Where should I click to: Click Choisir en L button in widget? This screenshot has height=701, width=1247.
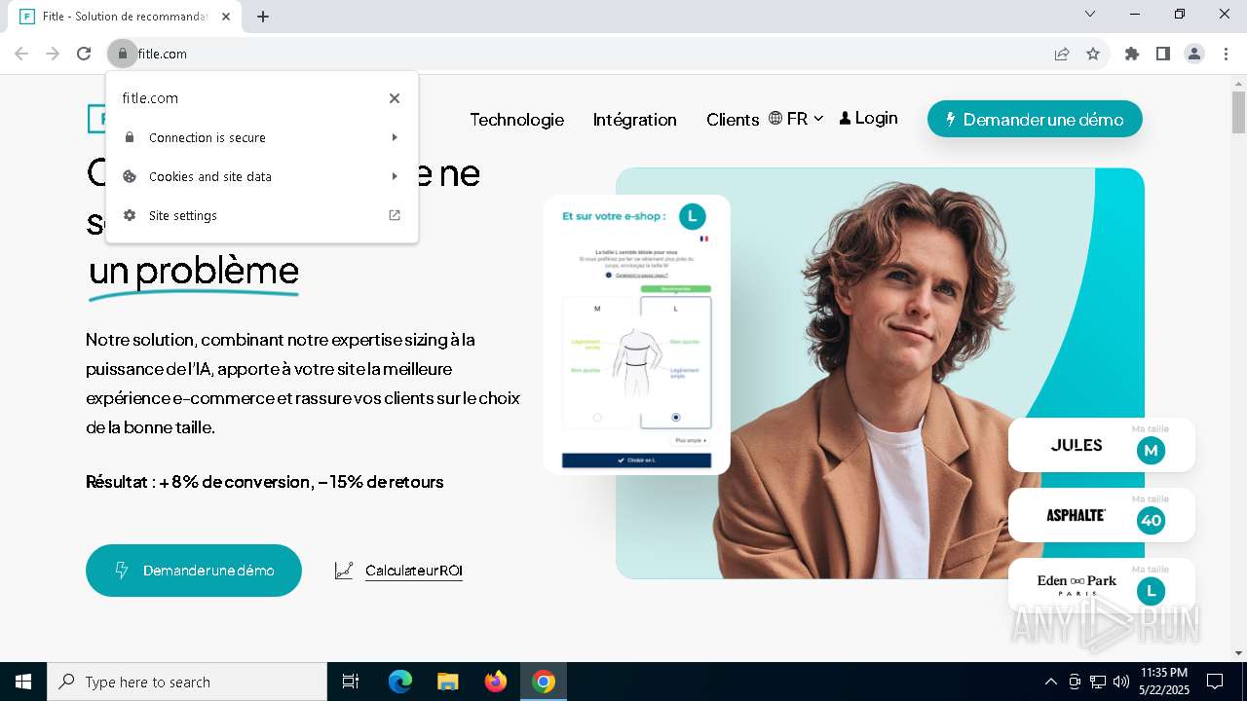pos(636,461)
